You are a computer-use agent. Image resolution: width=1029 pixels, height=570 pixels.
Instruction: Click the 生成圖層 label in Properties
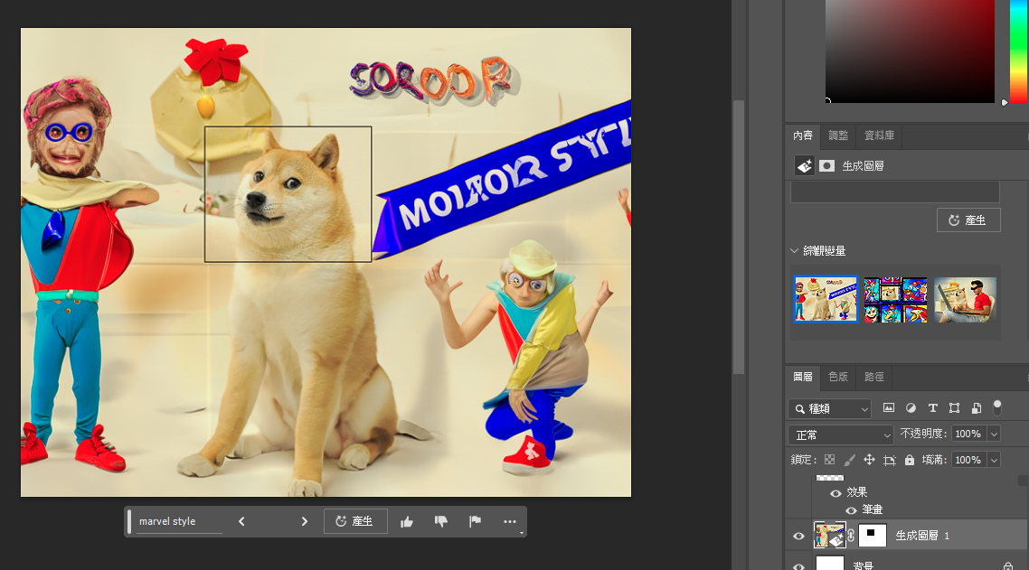[x=863, y=166]
